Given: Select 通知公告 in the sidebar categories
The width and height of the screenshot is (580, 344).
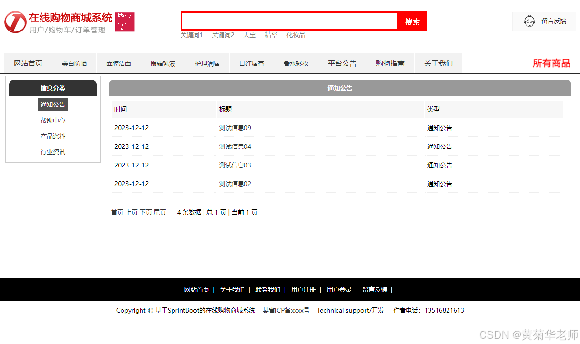Looking at the screenshot, I should (x=53, y=104).
